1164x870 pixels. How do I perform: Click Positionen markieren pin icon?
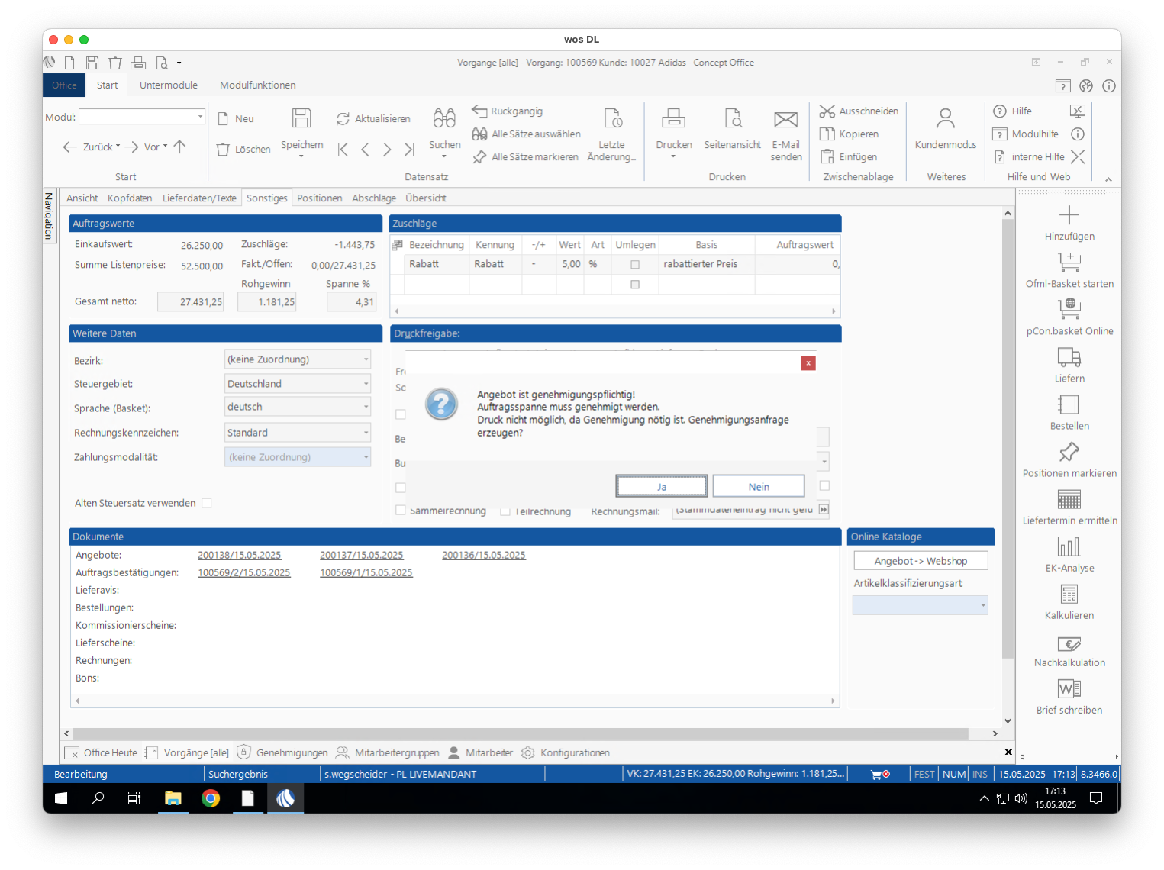coord(1069,452)
